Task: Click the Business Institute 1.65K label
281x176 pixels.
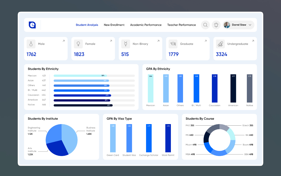Action: pyautogui.click(x=91, y=131)
